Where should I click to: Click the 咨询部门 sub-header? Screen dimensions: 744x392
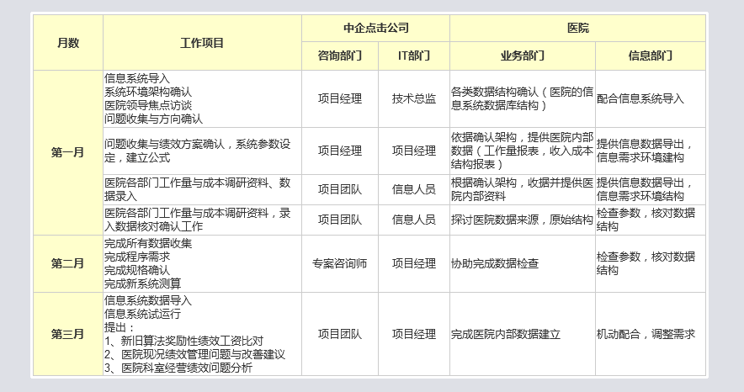coord(340,56)
